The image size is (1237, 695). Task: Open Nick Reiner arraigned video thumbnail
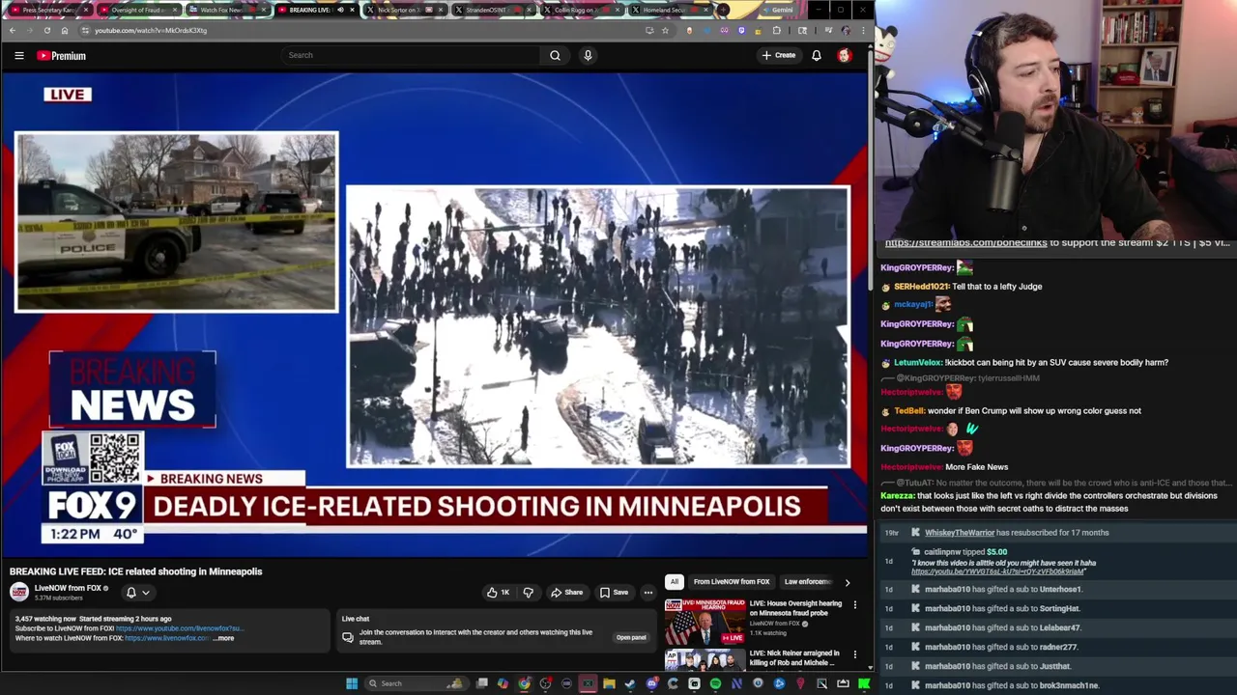[x=705, y=660]
